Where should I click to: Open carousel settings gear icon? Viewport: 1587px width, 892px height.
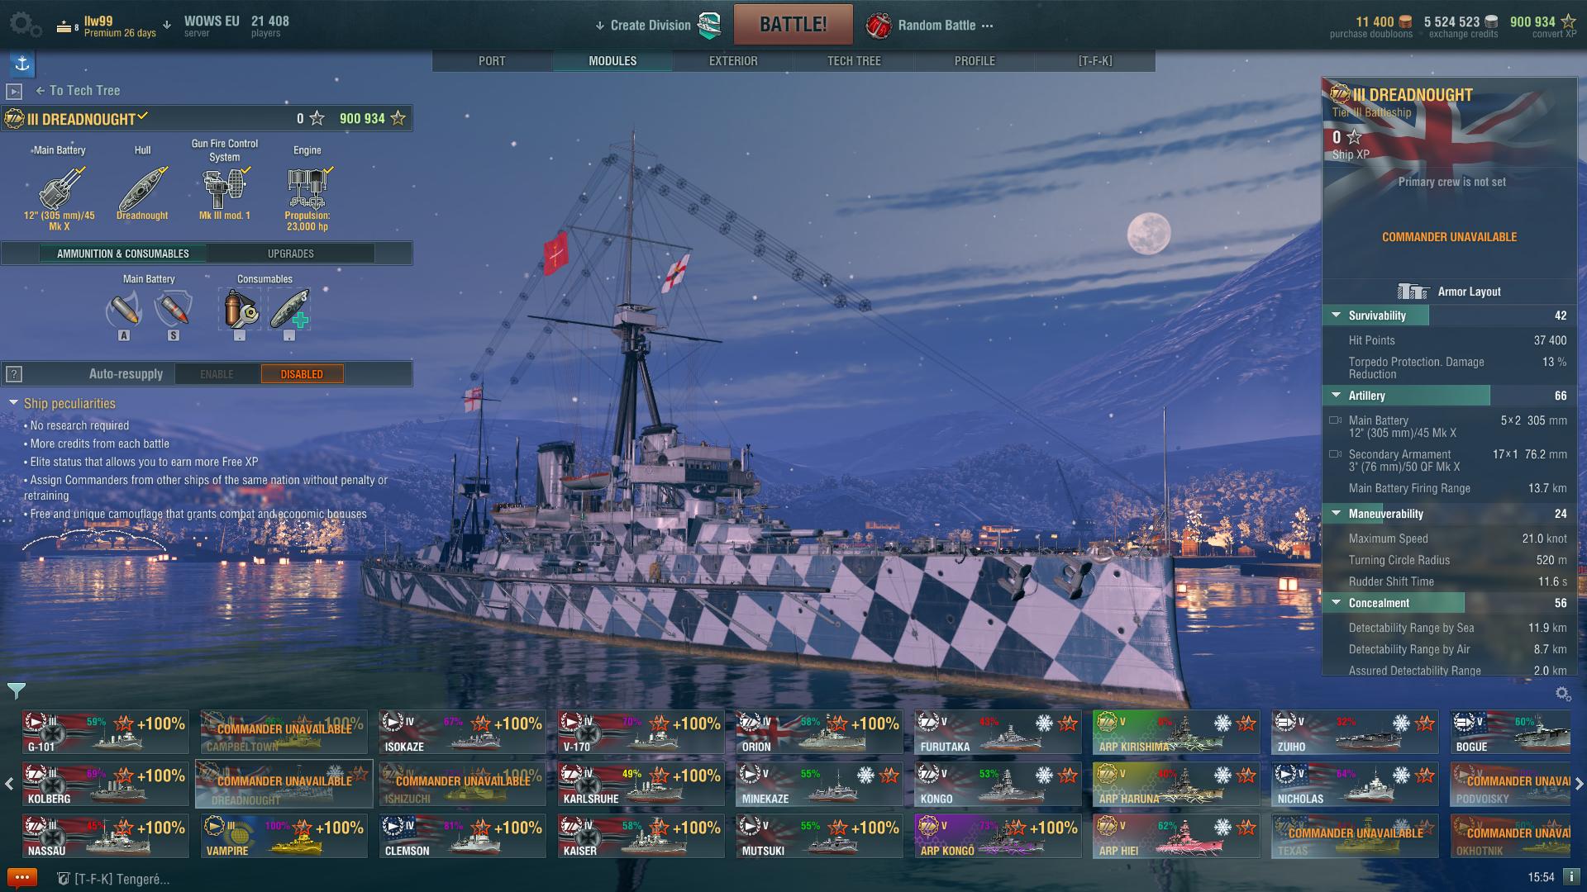click(1562, 693)
